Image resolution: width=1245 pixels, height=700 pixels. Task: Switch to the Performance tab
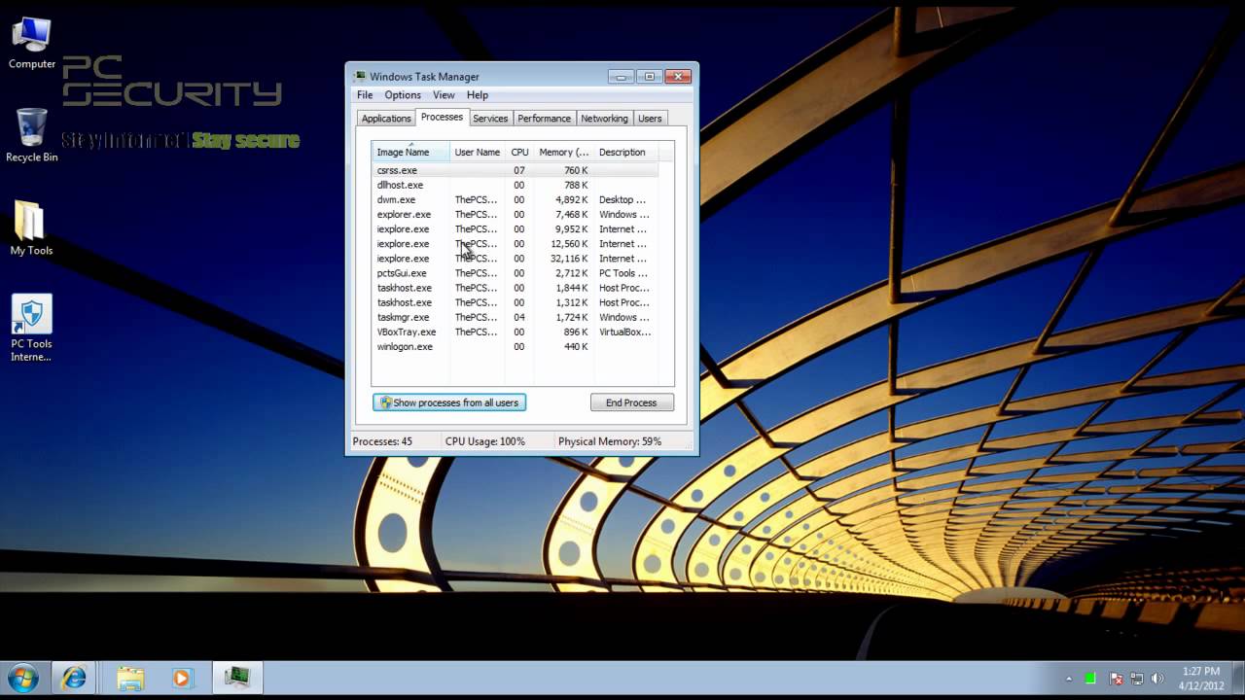(x=544, y=119)
